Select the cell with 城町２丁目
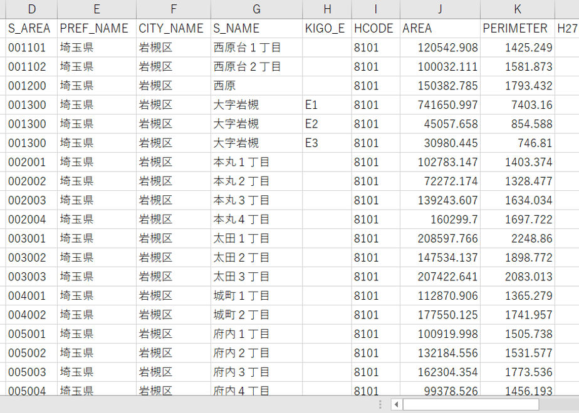The image size is (579, 413). (257, 315)
